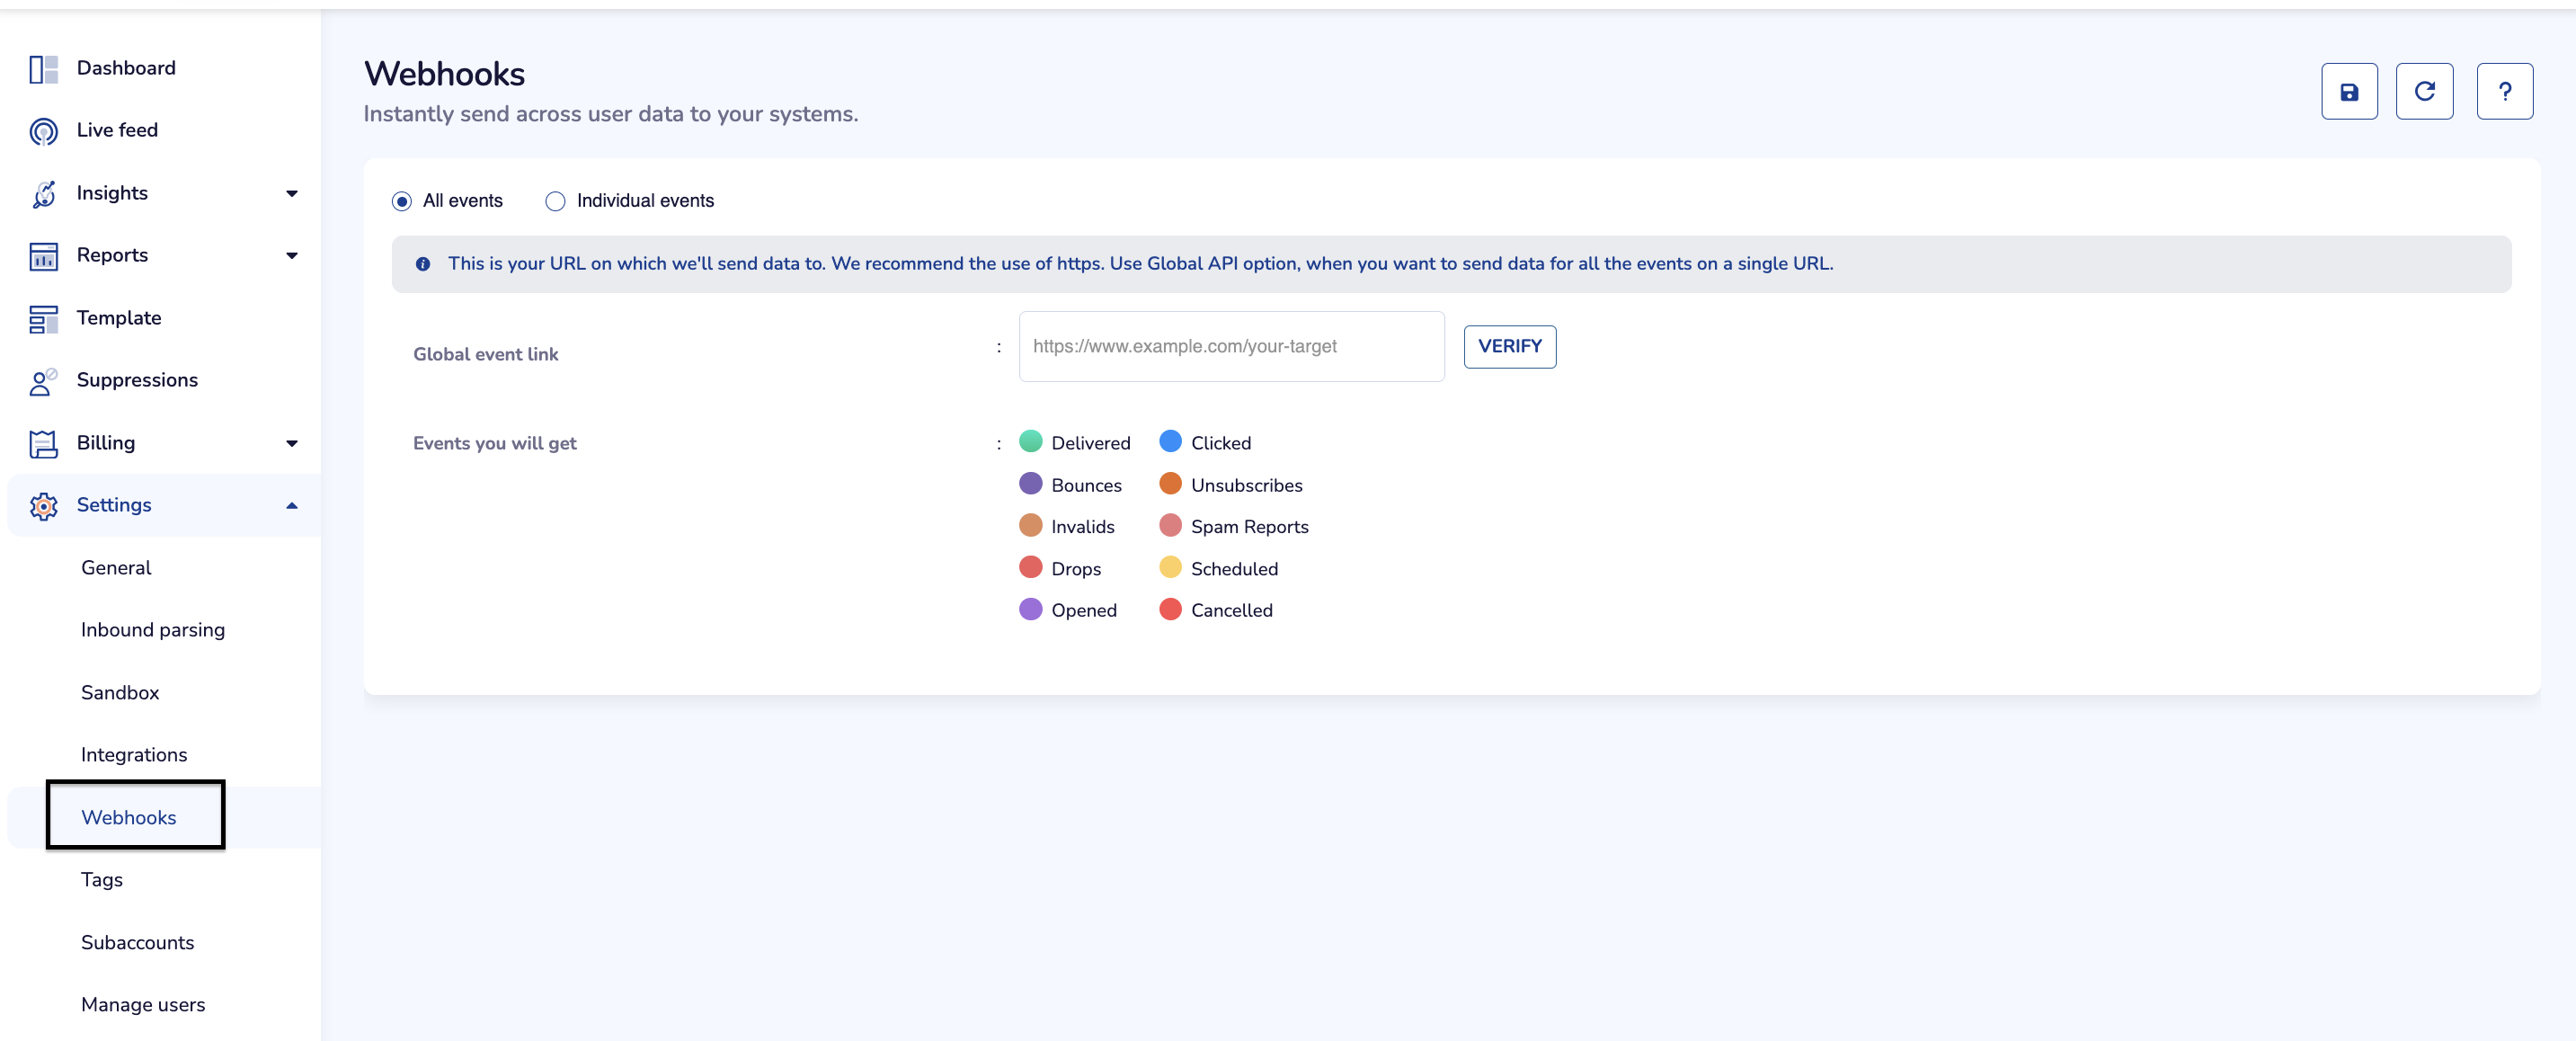Go to Subaccounts settings

click(x=137, y=942)
